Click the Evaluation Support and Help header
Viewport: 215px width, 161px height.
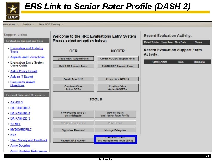27,41
